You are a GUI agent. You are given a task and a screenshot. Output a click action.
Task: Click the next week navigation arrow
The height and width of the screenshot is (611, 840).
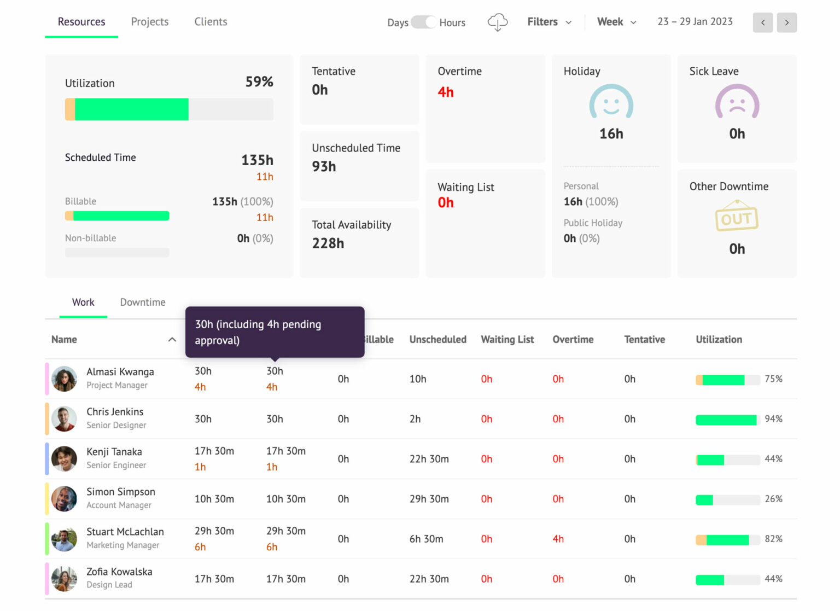786,22
